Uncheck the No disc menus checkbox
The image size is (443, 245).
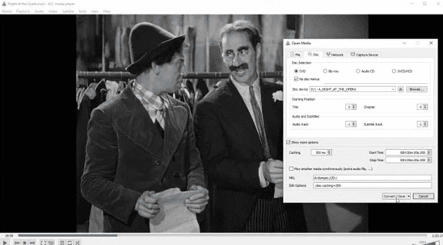(296, 79)
